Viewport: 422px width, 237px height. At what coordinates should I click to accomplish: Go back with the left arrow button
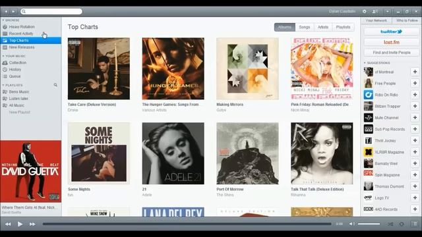[6, 12]
